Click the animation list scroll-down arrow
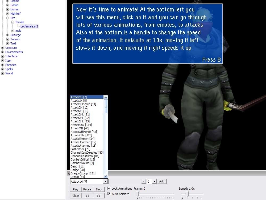The width and height of the screenshot is (266, 200). 106,176
